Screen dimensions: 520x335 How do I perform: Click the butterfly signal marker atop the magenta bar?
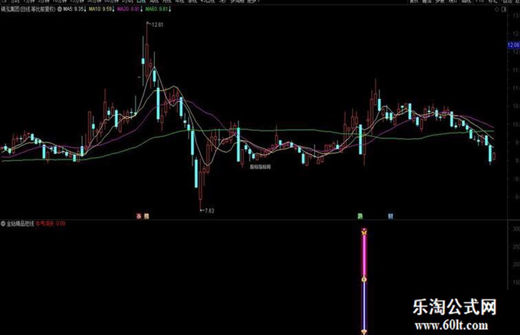point(364,232)
